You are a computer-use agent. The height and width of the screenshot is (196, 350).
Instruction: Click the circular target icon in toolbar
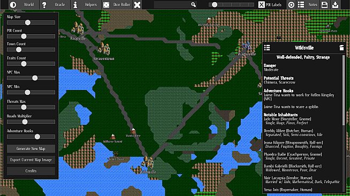[291, 5]
